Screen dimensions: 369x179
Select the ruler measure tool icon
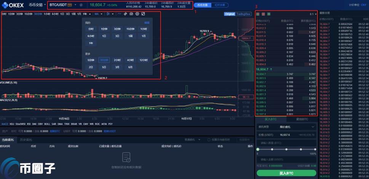point(125,14)
